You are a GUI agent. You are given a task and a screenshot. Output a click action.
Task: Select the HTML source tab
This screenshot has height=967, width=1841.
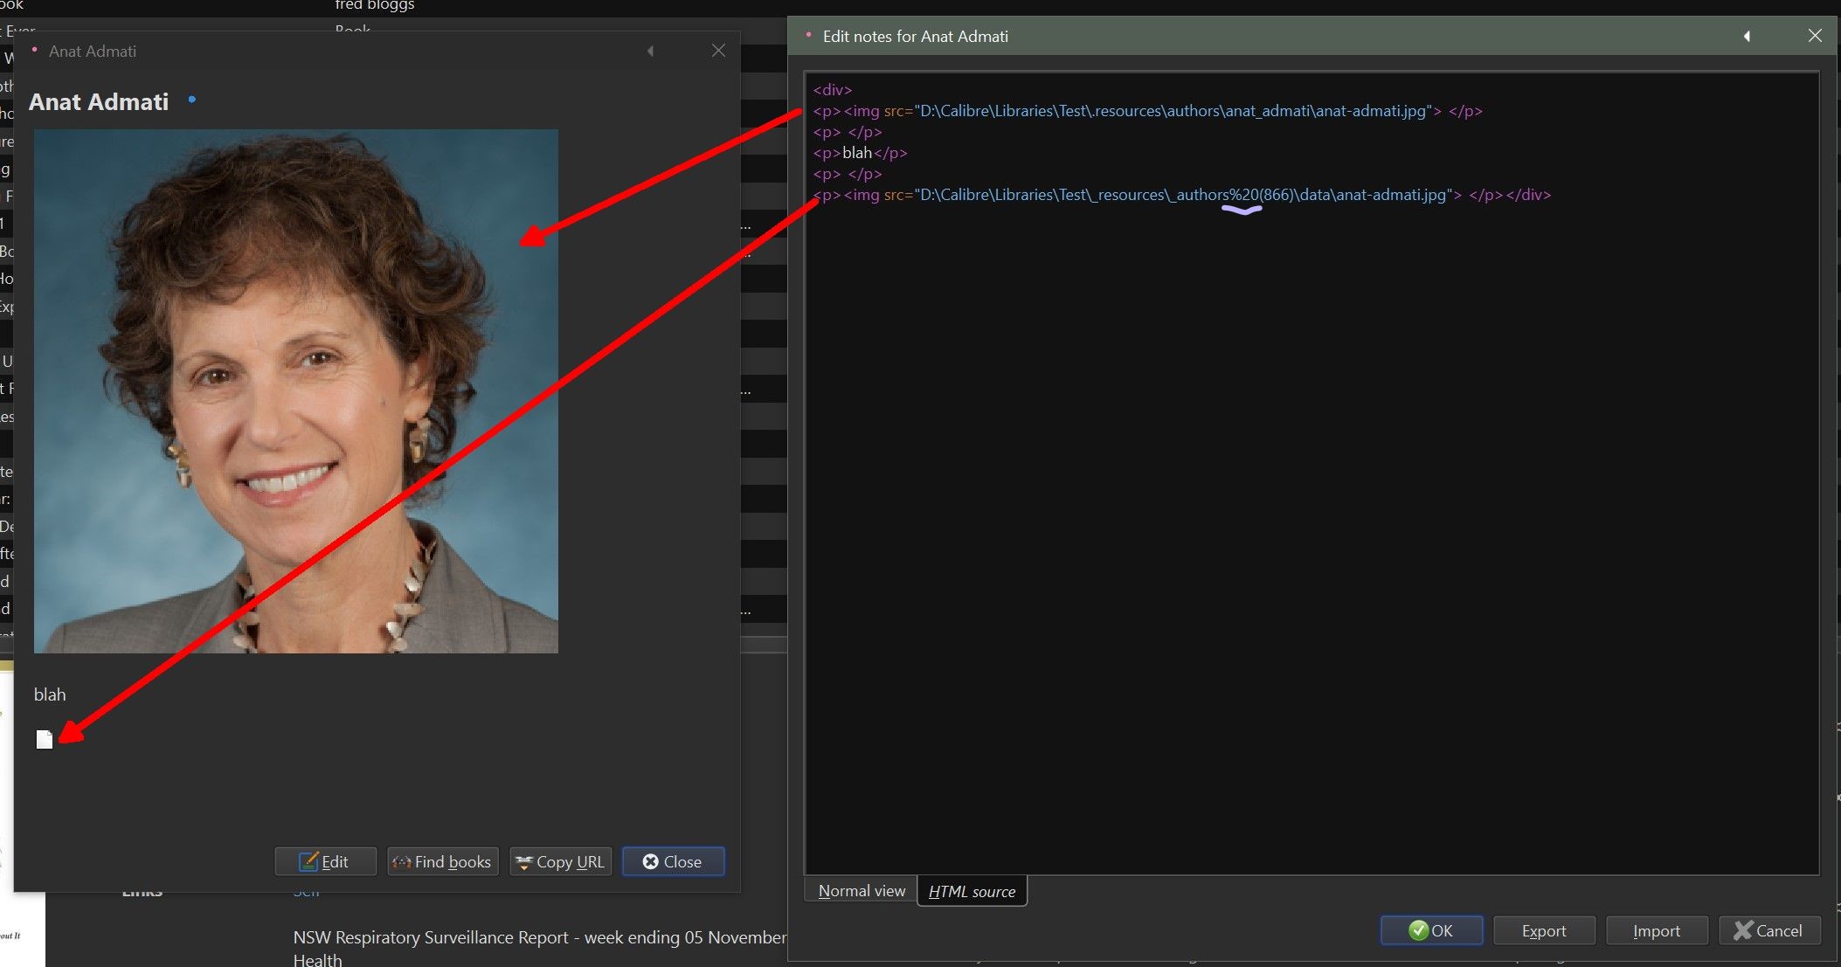[972, 891]
